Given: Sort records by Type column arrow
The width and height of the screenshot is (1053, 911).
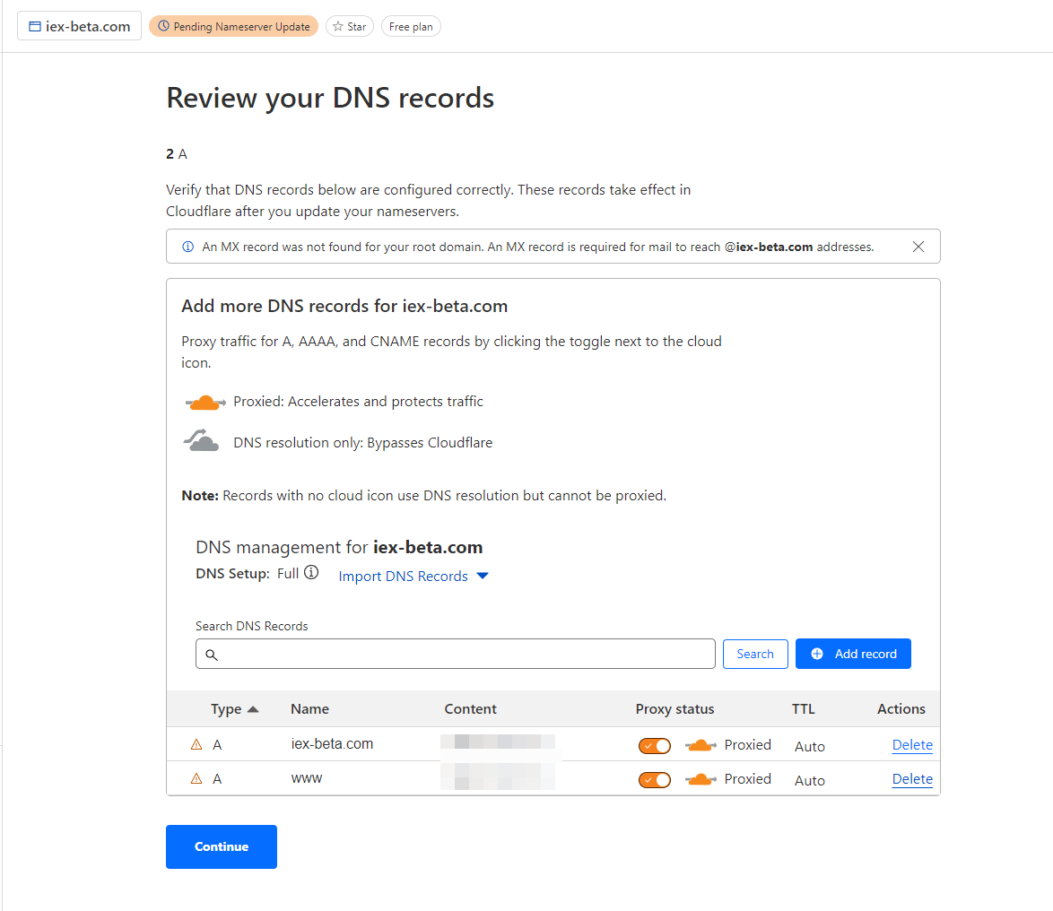Looking at the screenshot, I should coord(253,709).
